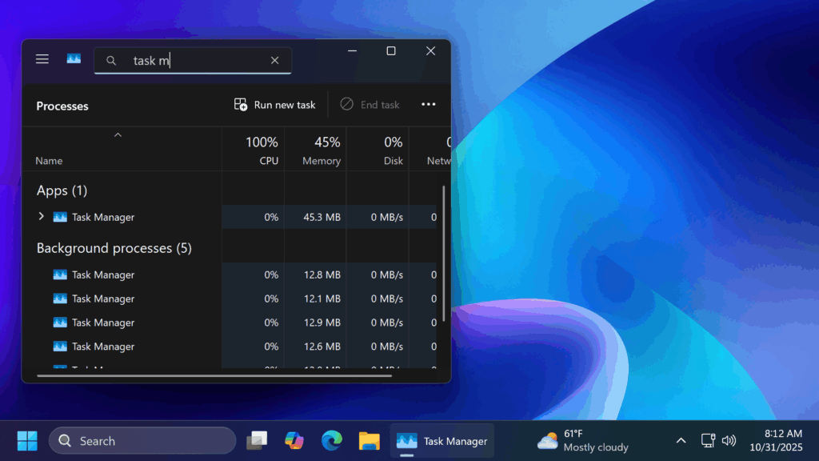819x461 pixels.
Task: Click the Run new task button
Action: [x=274, y=105]
